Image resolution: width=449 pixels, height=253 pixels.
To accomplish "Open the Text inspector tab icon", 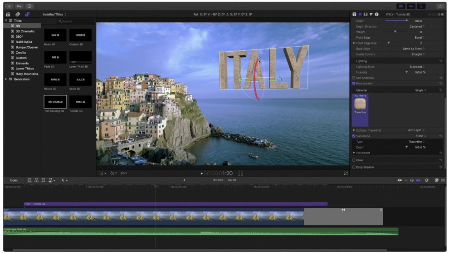I will 354,15.
